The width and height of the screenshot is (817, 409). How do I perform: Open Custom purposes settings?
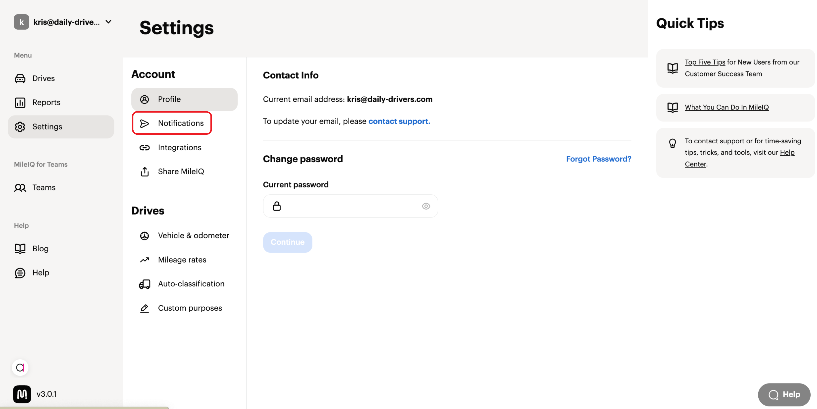184,308
